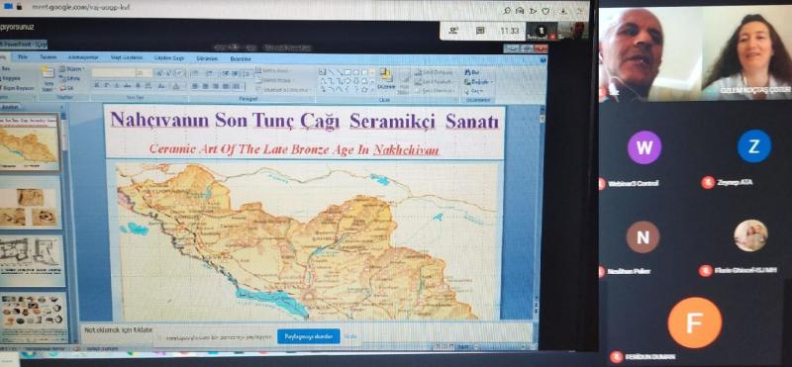The image size is (792, 367).
Task: Switch to the Tasarım ribbon tab
Action: click(x=48, y=57)
